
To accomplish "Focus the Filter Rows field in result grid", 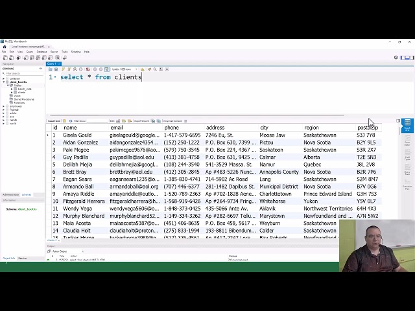I will coord(97,121).
